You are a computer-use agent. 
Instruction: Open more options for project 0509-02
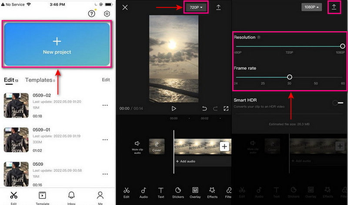105,105
